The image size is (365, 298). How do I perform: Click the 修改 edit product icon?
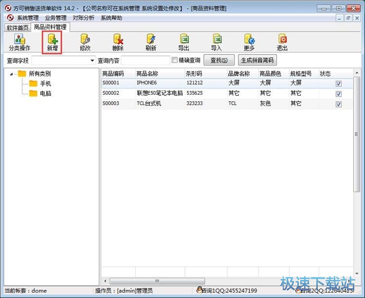click(85, 42)
